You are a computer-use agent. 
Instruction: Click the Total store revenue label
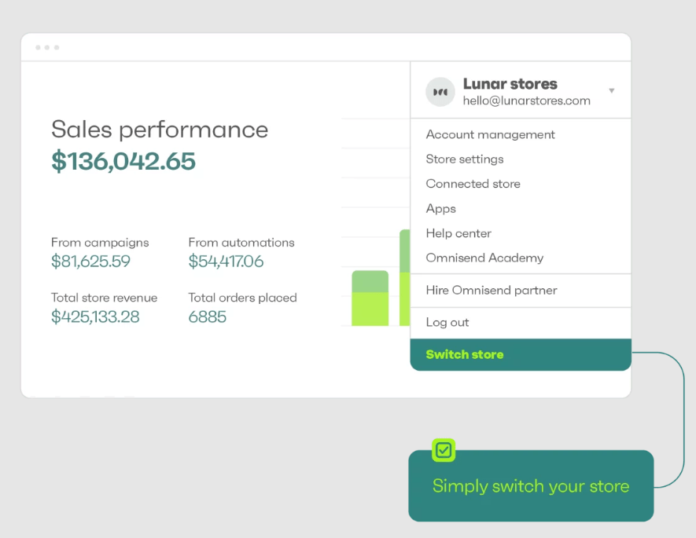tap(105, 298)
